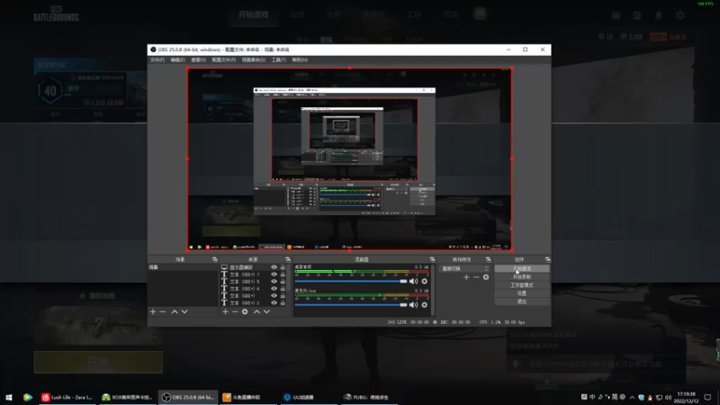This screenshot has height=405, width=720.
Task: Open the 麦克风/Aux audio settings gear
Action: click(424, 305)
